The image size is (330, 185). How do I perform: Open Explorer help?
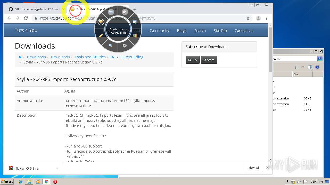(317, 67)
